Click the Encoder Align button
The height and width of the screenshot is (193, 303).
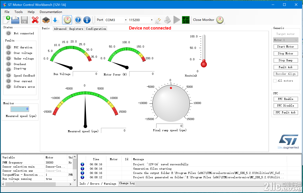pyautogui.click(x=286, y=74)
